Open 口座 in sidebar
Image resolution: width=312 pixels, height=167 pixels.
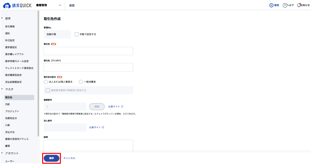tap(7, 125)
